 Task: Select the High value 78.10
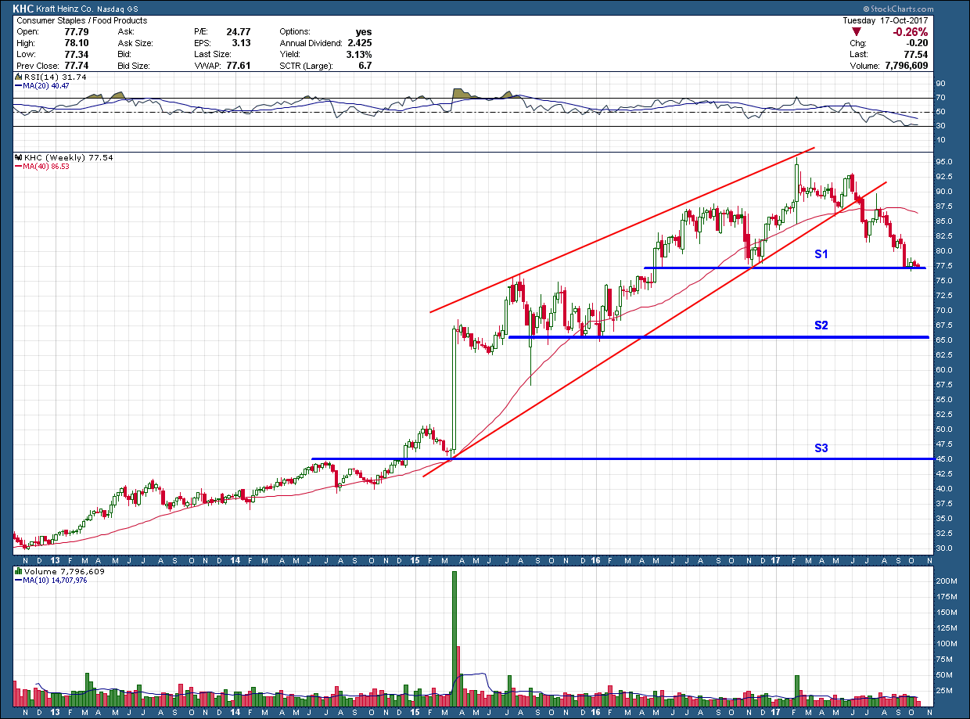click(75, 43)
